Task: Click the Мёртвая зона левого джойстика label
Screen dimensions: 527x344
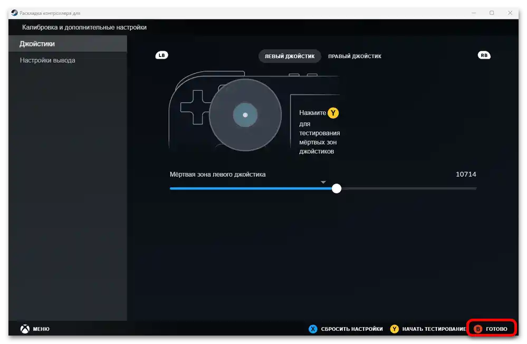Action: point(217,174)
